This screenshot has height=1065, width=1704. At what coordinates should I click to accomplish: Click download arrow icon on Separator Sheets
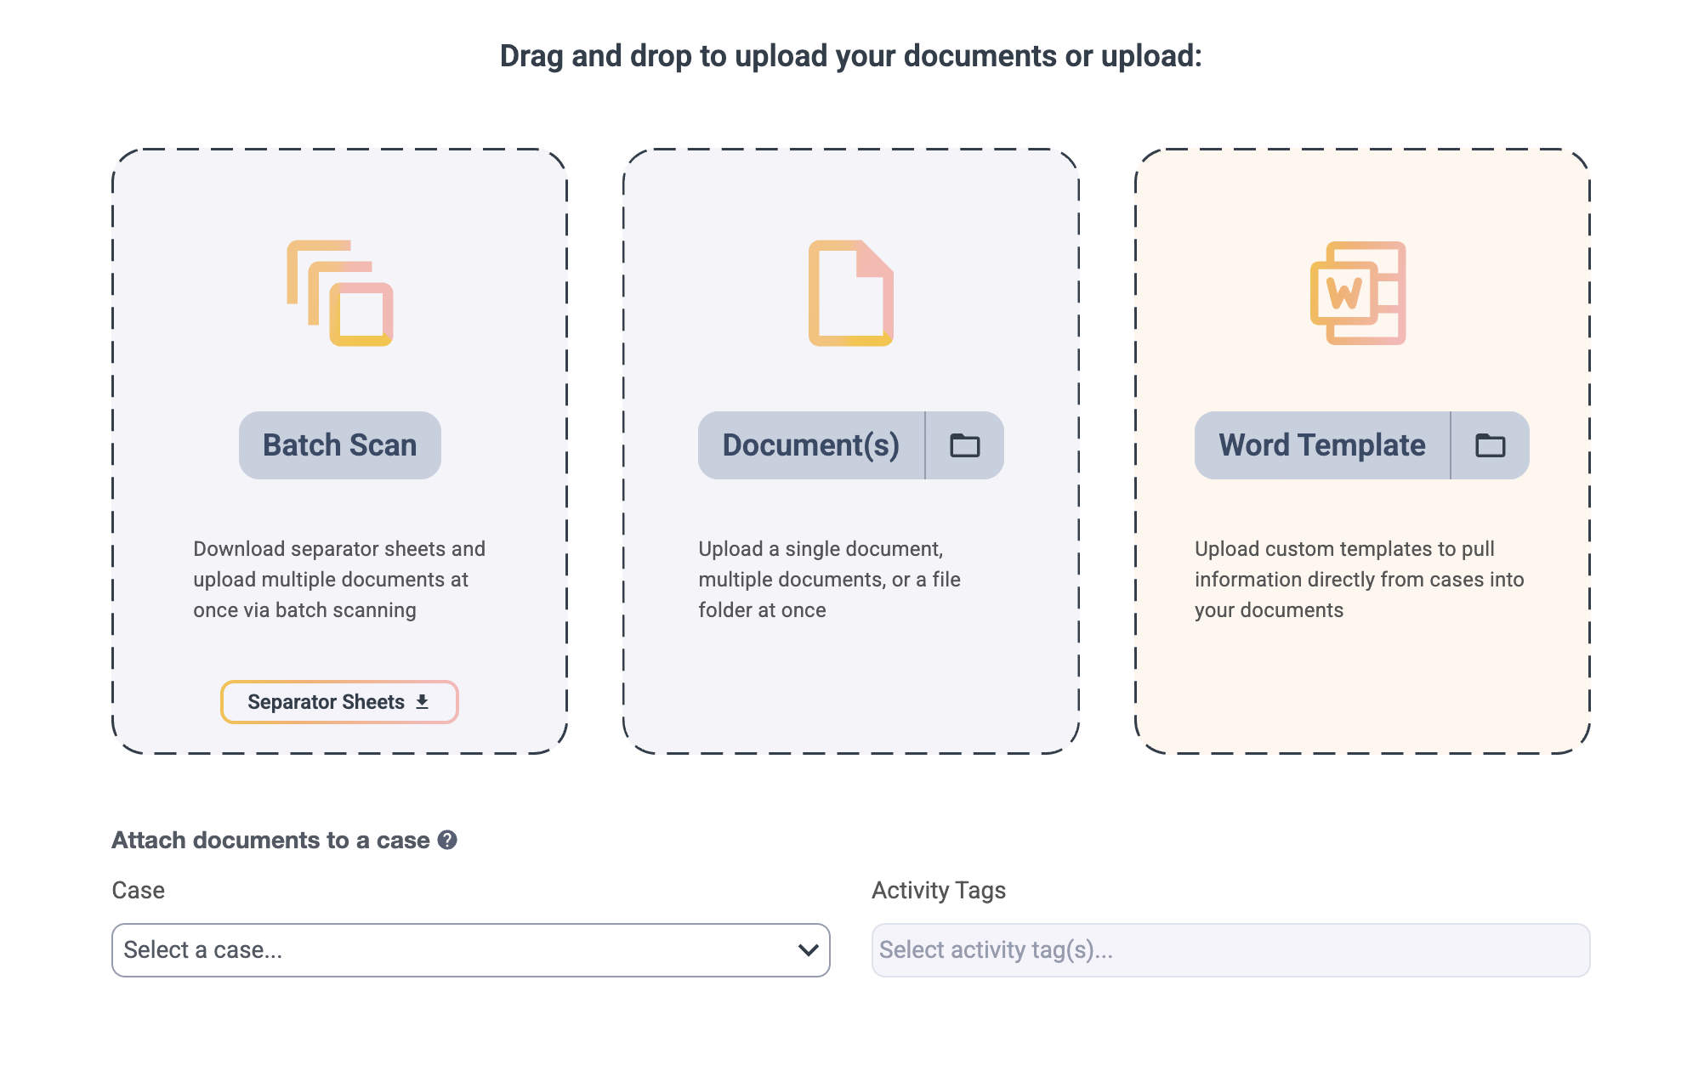[x=422, y=702]
